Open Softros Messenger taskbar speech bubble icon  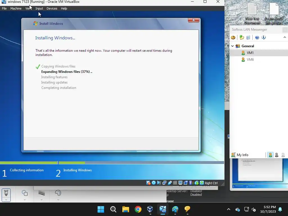[x=187, y=209]
